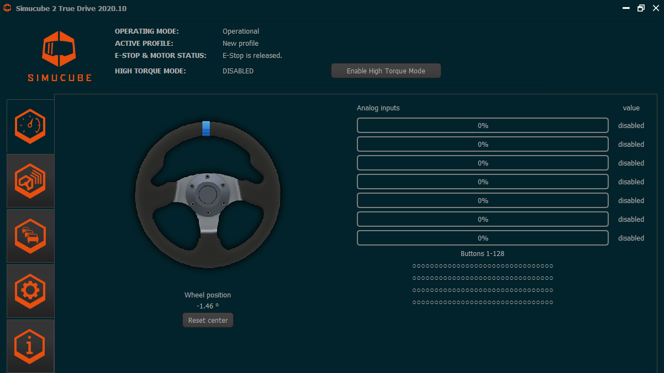Click the "Buttons 1-128" label
The width and height of the screenshot is (664, 373).
pyautogui.click(x=482, y=254)
